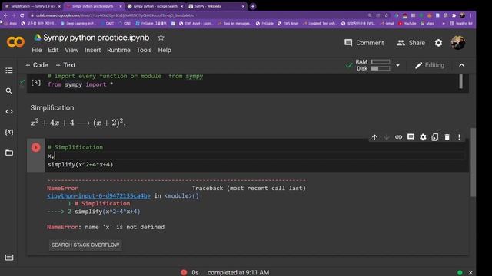The height and width of the screenshot is (276, 492).
Task: Mirror cell in tab icon
Action: pyautogui.click(x=435, y=137)
